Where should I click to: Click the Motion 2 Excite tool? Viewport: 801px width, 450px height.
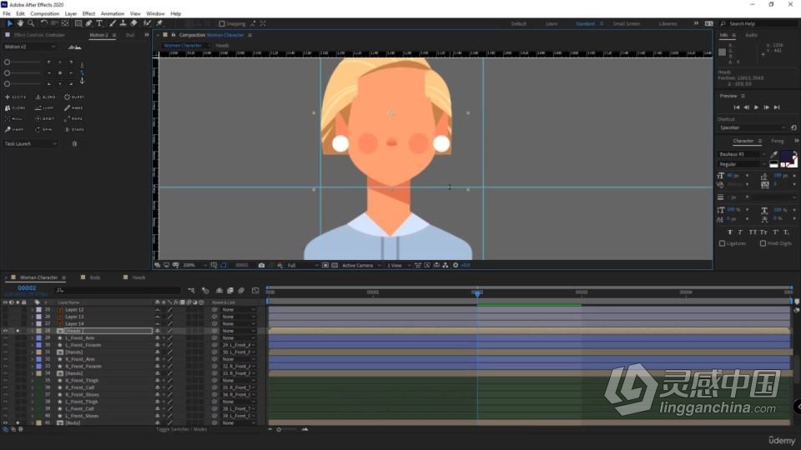(15, 97)
